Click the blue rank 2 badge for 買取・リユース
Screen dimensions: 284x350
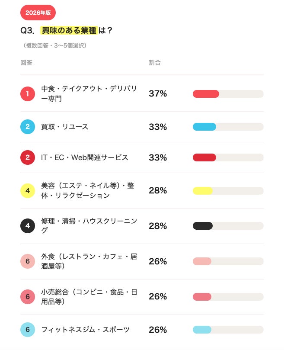pyautogui.click(x=28, y=127)
